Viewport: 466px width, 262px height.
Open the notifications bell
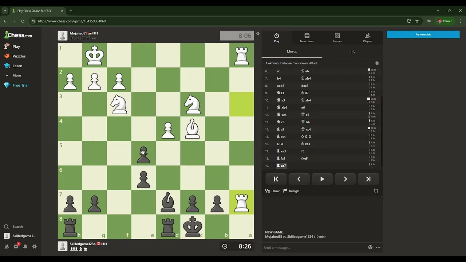[25, 246]
